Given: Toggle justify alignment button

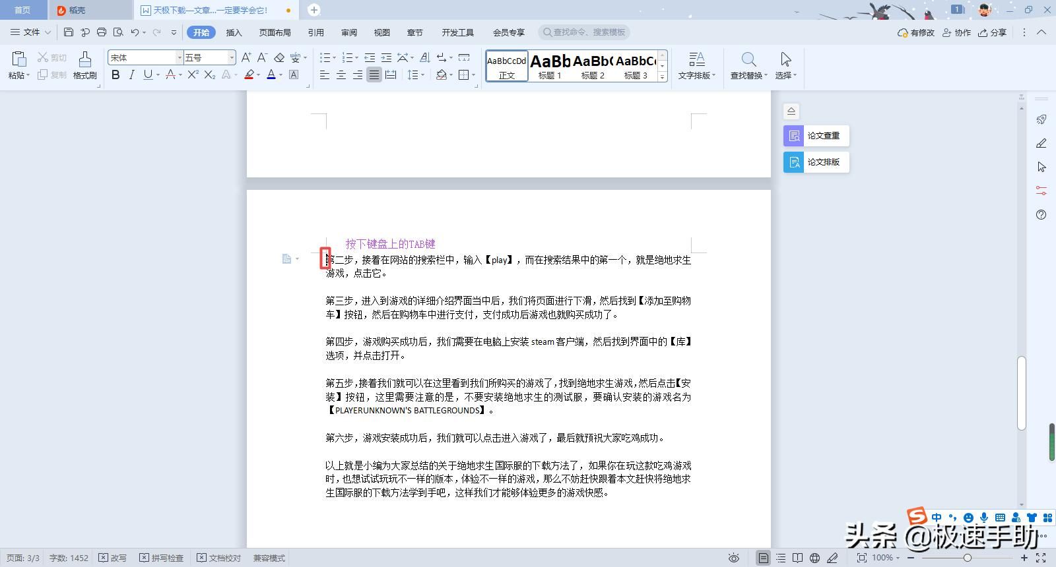Looking at the screenshot, I should [x=374, y=75].
